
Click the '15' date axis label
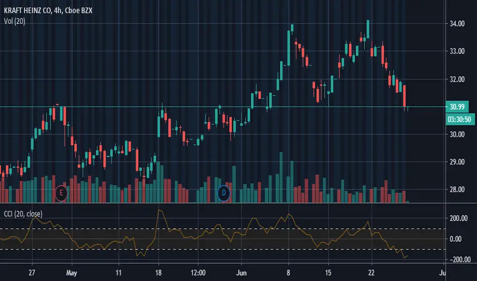[328, 273]
